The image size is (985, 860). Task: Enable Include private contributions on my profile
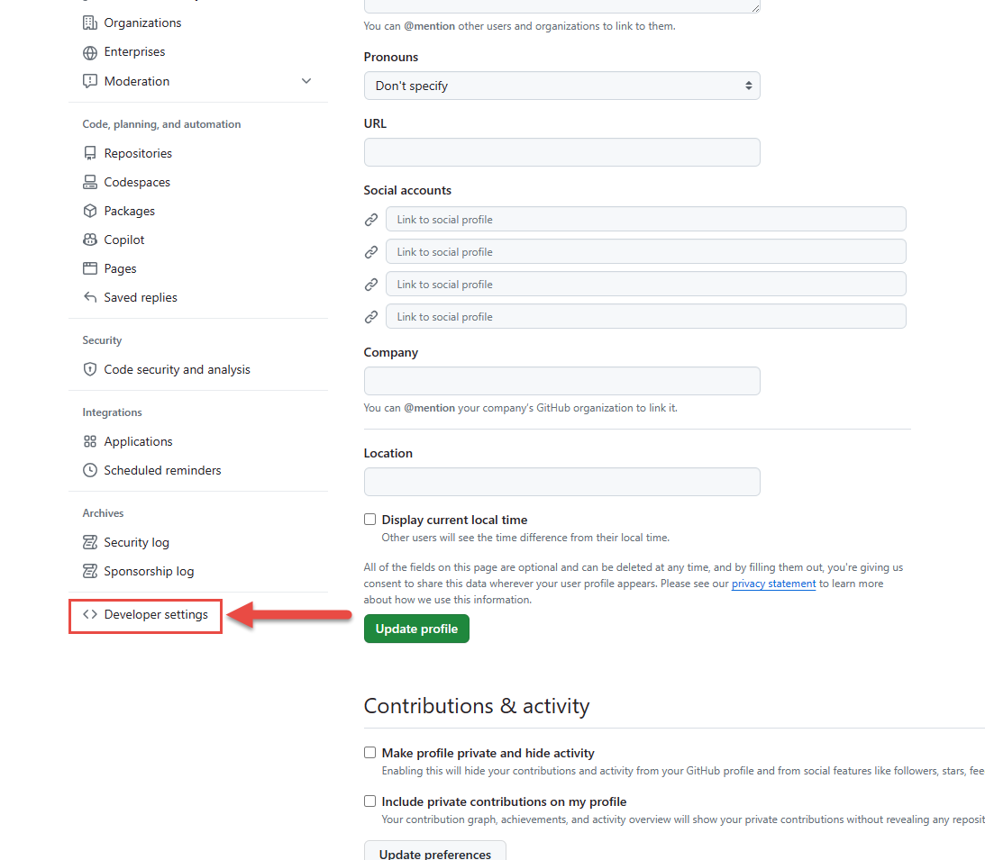369,801
